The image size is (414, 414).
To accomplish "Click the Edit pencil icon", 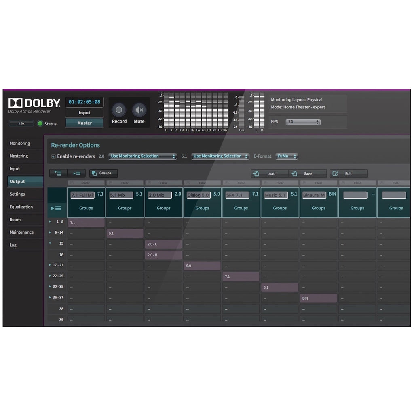I will [335, 173].
